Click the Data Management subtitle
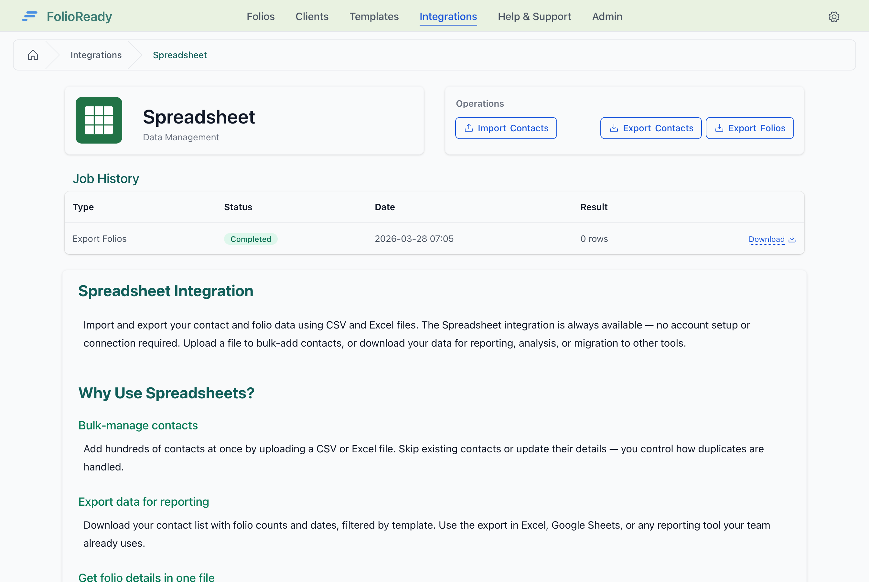Viewport: 869px width, 582px height. pyautogui.click(x=181, y=137)
